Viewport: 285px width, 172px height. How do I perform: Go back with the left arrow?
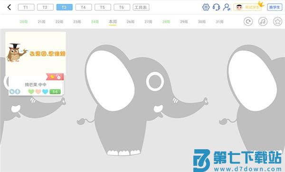[9, 7]
